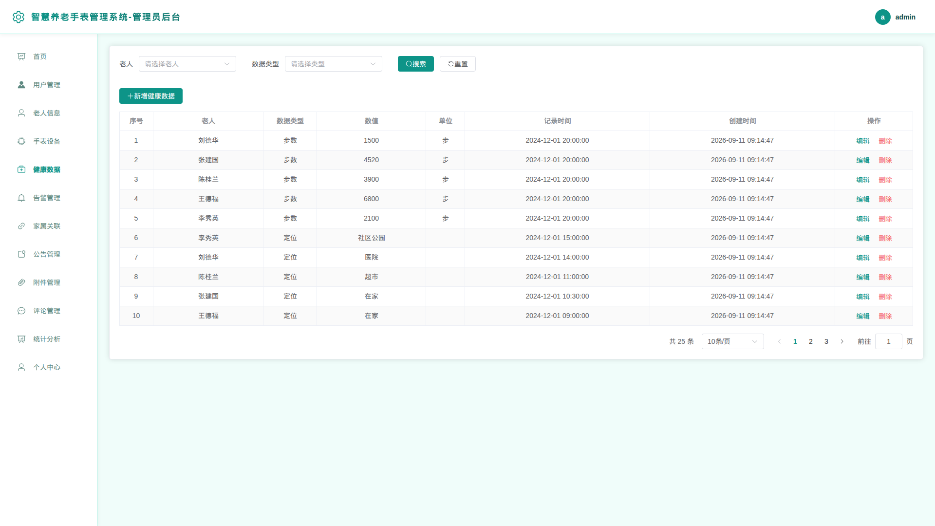Click the 用户管理 person icon
Viewport: 935px width, 526px height.
(x=21, y=85)
